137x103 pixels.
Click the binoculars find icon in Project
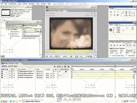pos(2,57)
